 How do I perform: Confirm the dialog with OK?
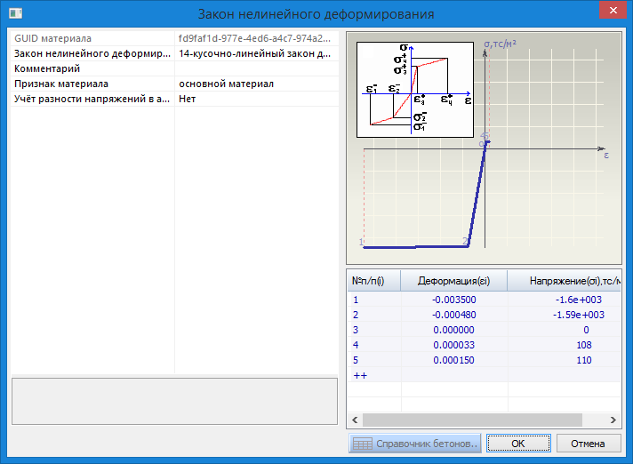pos(518,444)
